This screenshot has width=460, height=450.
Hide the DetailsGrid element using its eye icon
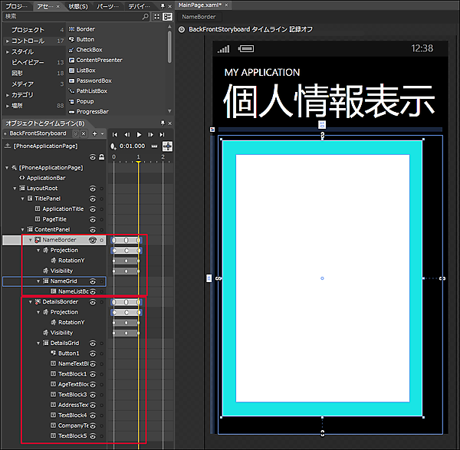tap(92, 343)
